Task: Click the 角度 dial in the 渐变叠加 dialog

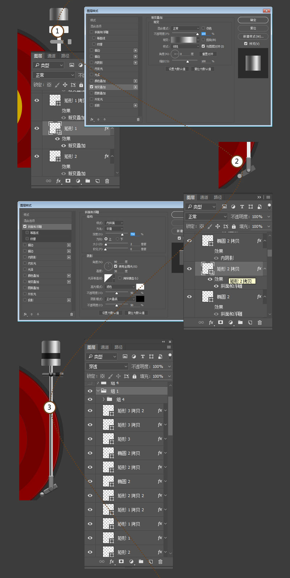Action: pos(176,54)
